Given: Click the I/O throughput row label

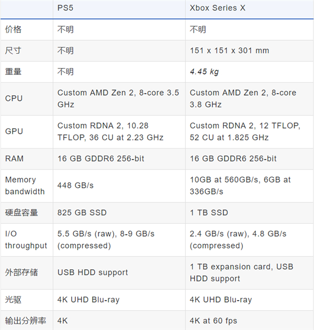Looking at the screenshot, I should click(x=26, y=240).
